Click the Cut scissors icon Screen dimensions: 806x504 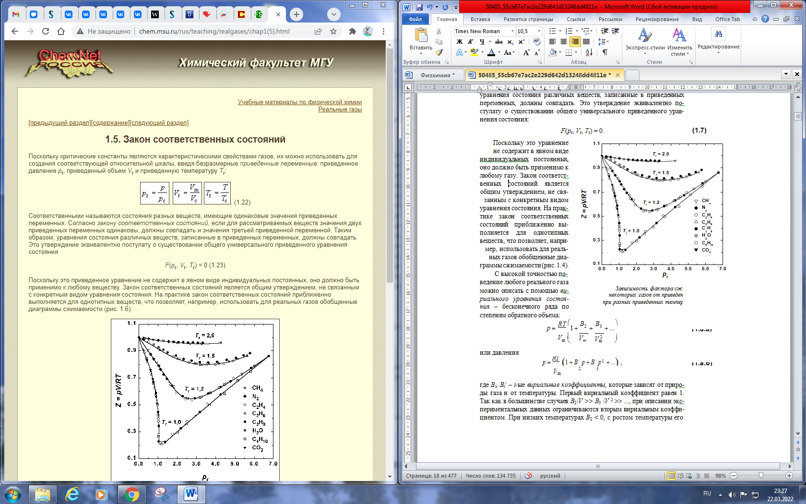click(x=439, y=31)
